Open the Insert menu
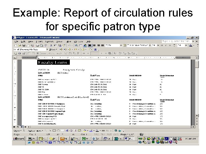Image resolution: width=206 pixels, height=154 pixels. (39, 41)
